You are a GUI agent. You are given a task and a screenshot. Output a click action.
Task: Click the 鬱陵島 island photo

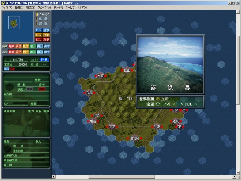[x=170, y=64]
